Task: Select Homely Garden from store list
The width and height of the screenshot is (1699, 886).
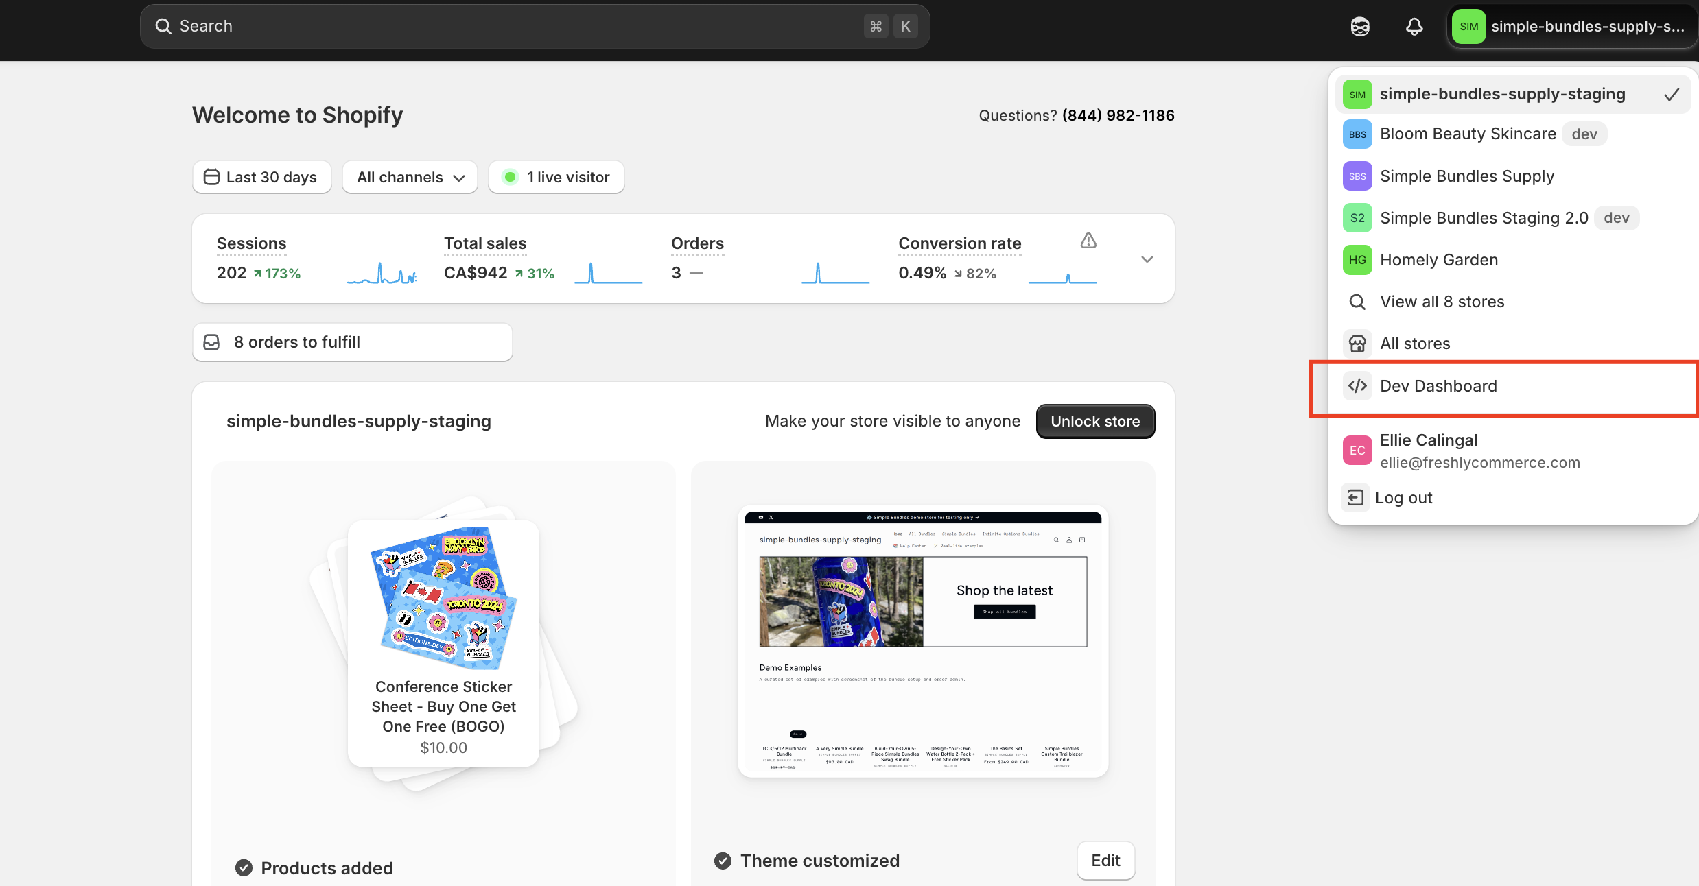Action: click(x=1439, y=260)
